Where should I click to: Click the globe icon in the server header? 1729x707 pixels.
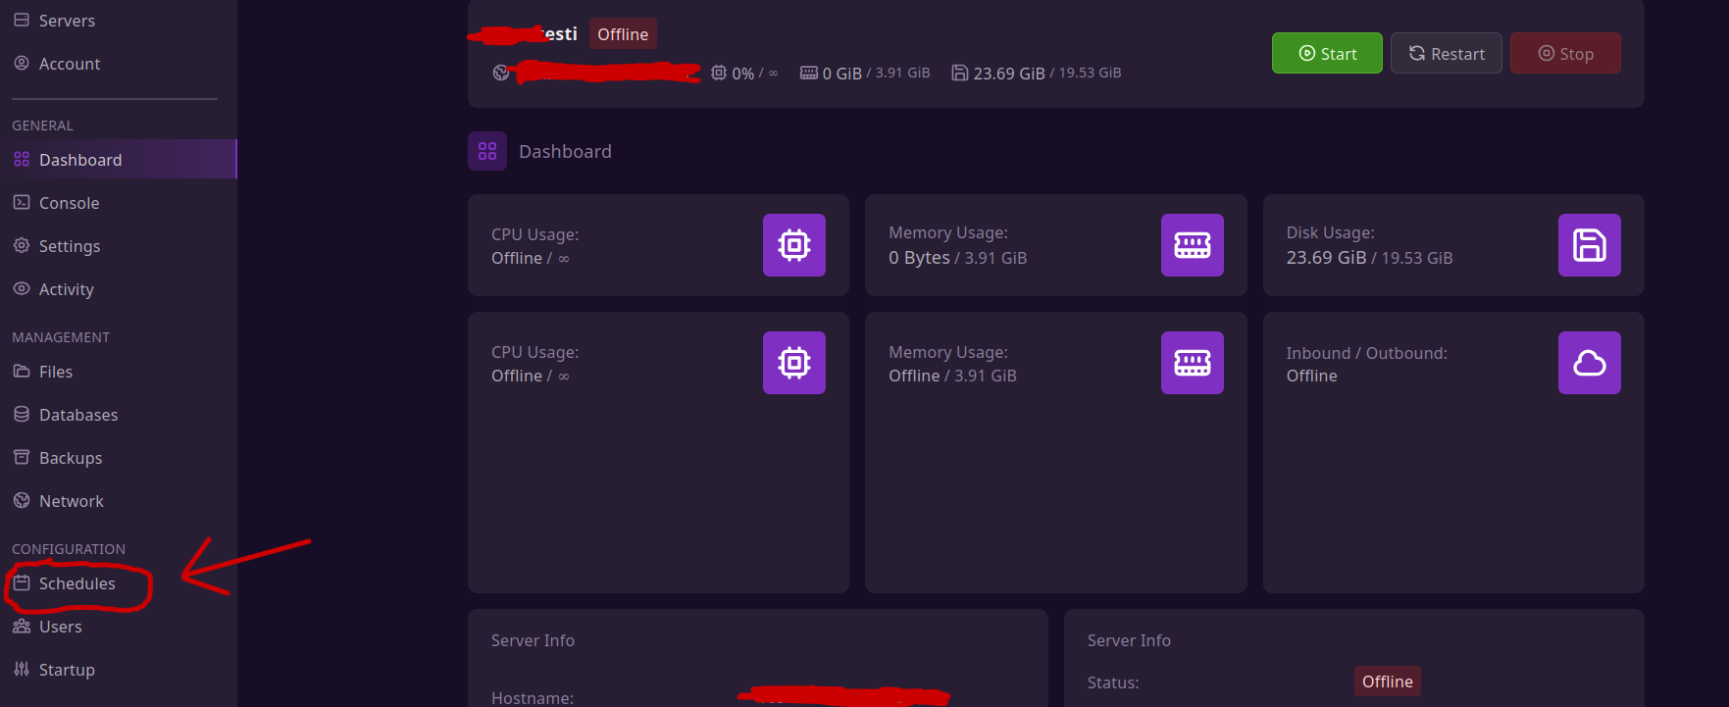point(501,73)
